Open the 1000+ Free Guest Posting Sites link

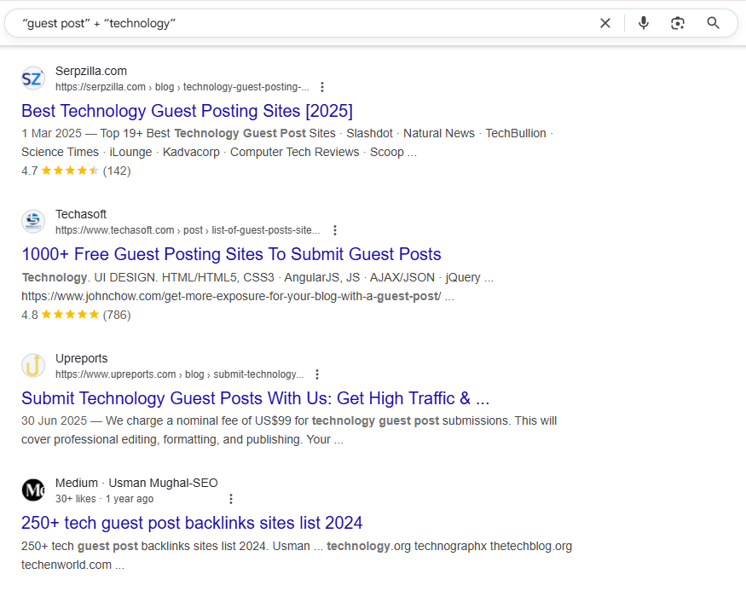(231, 255)
